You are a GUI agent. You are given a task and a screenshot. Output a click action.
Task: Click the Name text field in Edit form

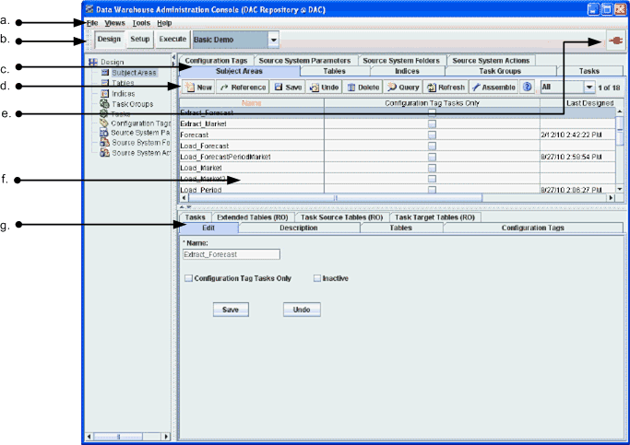(x=232, y=254)
